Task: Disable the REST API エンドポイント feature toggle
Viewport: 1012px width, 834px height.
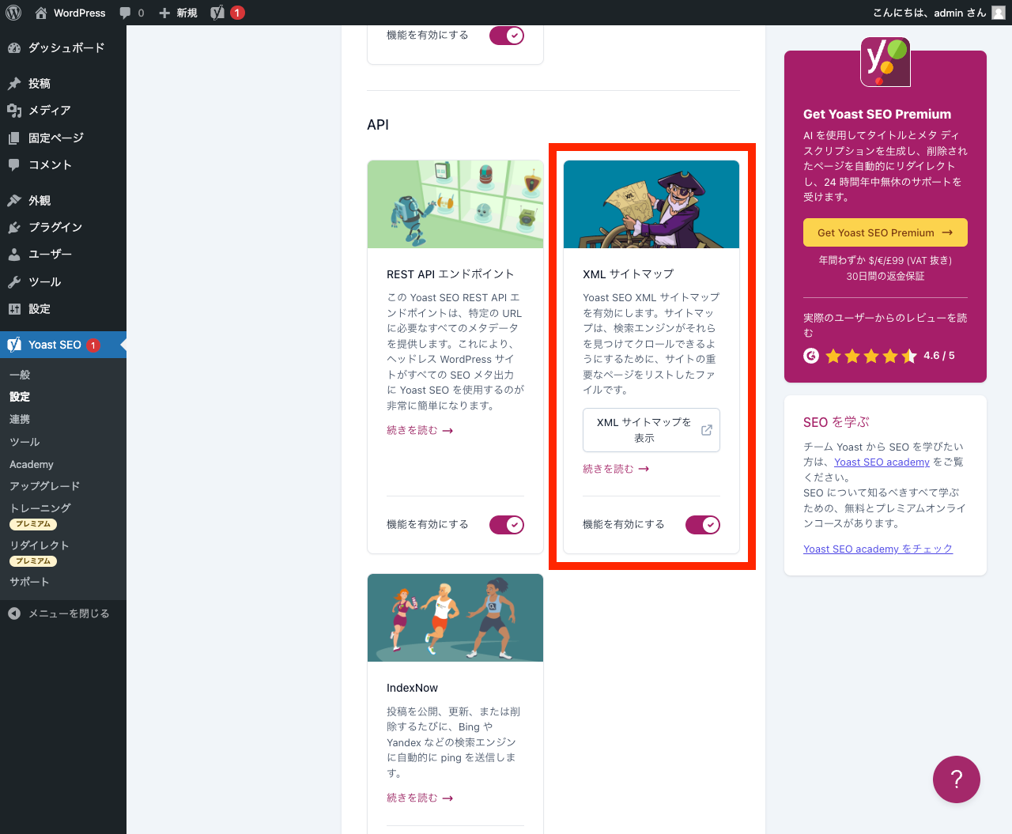Action: pos(507,525)
